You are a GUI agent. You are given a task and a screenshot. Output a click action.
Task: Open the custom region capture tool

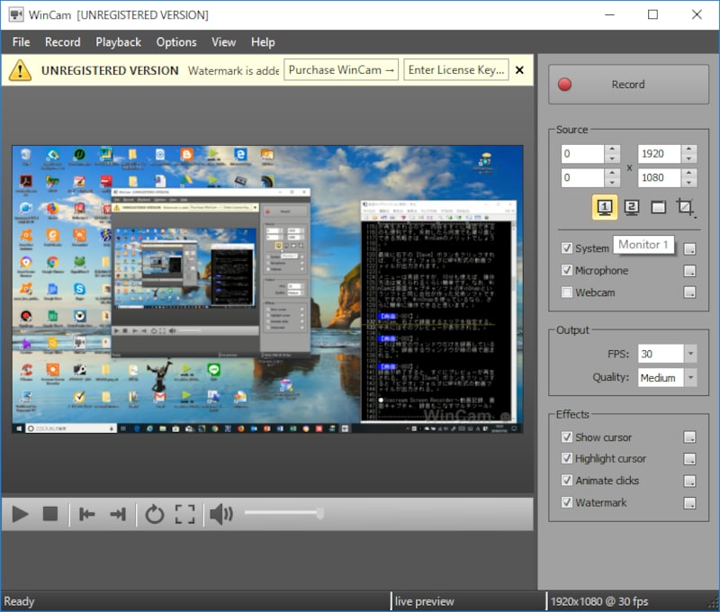(x=685, y=206)
